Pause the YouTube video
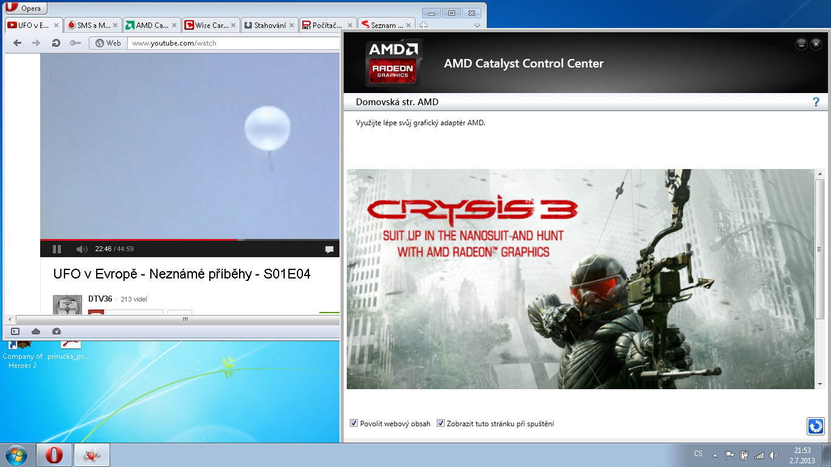 coord(57,249)
